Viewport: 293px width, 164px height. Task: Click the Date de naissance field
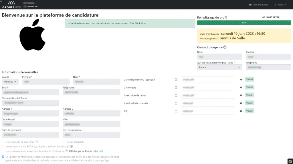pos(30,135)
